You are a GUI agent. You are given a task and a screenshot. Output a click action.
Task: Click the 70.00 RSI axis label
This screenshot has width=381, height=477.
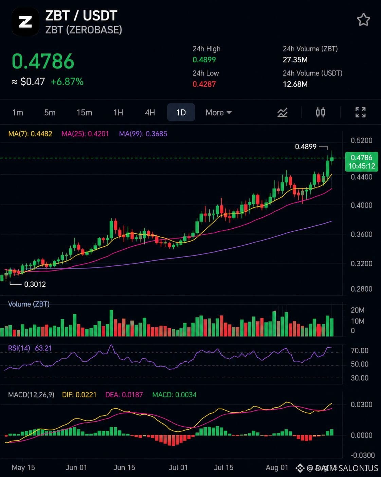[360, 350]
